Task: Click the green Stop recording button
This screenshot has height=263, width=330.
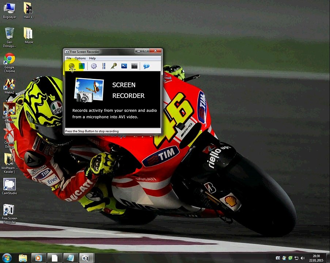Action: tap(81, 66)
